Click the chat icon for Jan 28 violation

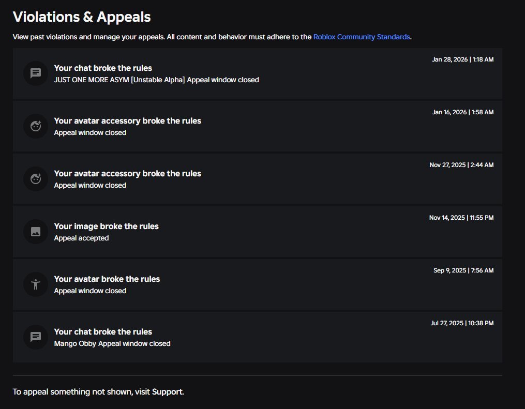click(x=36, y=73)
